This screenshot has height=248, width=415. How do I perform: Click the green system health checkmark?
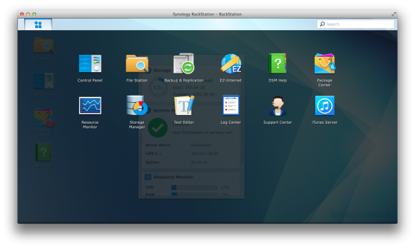click(x=158, y=128)
